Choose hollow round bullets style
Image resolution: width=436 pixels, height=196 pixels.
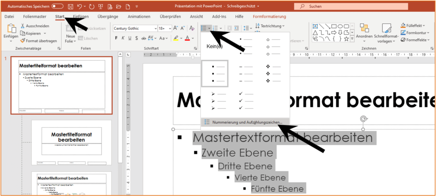point(274,46)
